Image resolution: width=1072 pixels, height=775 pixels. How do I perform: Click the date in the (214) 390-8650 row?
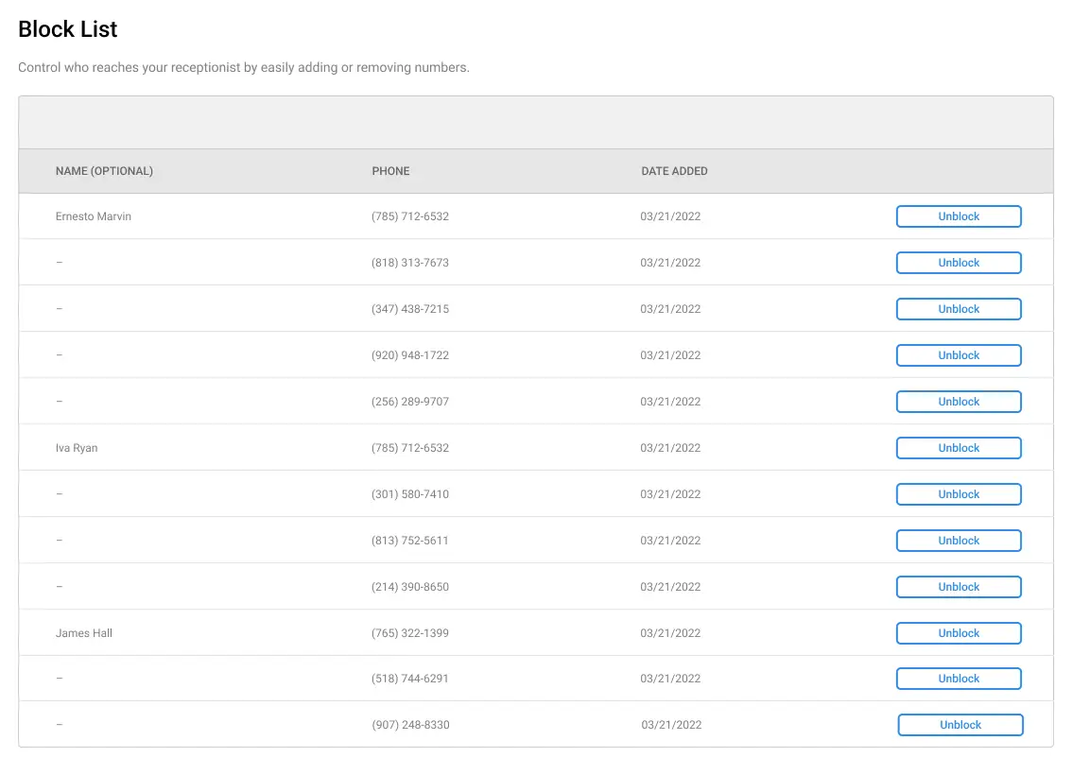(x=670, y=587)
